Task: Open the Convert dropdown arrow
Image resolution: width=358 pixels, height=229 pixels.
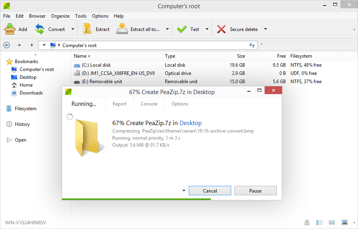Action: click(73, 29)
